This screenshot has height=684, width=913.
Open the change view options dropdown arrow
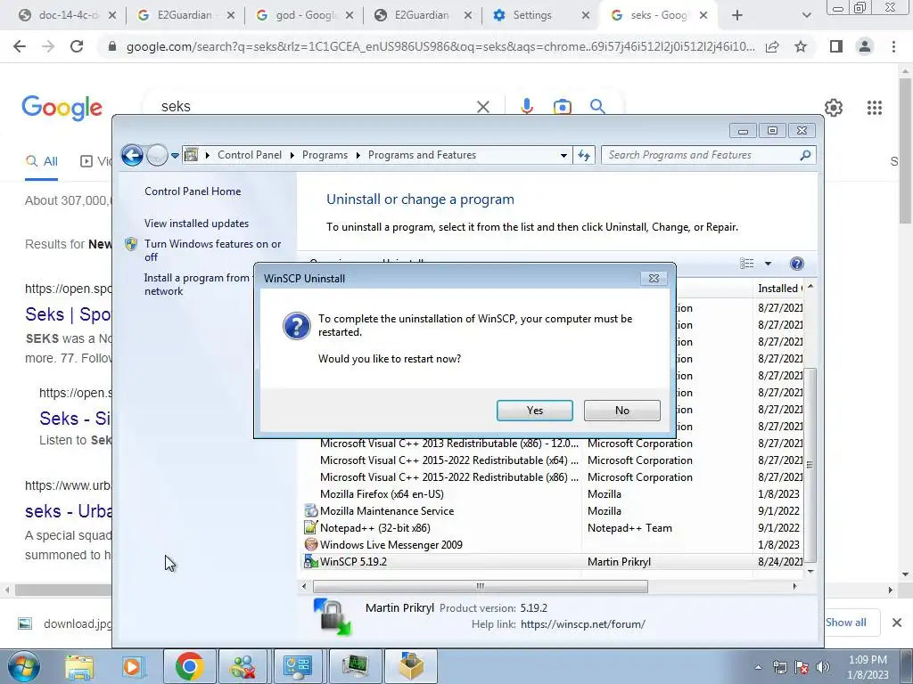coord(768,264)
